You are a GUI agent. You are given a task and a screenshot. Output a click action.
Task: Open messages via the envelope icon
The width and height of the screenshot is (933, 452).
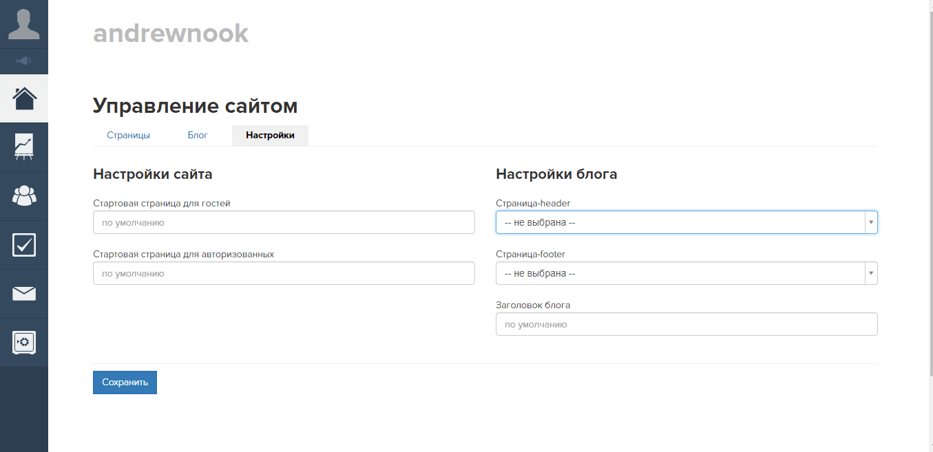pyautogui.click(x=24, y=294)
